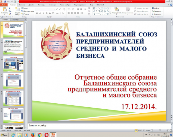The height and width of the screenshot is (137, 173).
Task: Insert bulleted list
Action: [69, 9]
